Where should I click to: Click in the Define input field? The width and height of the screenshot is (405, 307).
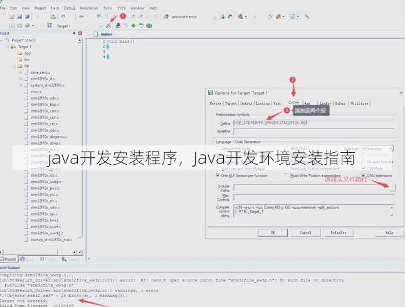[314, 123]
